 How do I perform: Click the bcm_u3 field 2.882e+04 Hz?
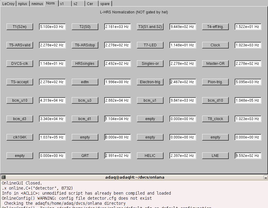pyautogui.click(x=118, y=100)
